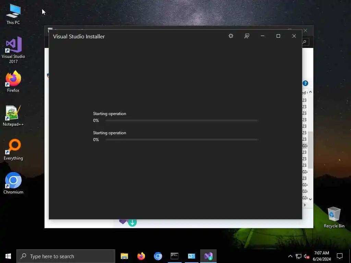Maximize the Visual Studio Installer window
Screen dimensions: 351x263
278,36
